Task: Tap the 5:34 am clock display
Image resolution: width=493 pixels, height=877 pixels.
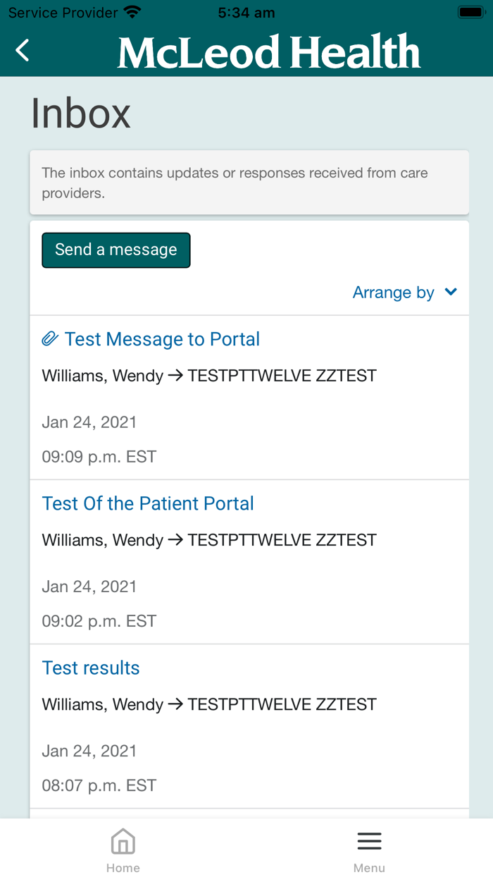Action: coord(246,12)
